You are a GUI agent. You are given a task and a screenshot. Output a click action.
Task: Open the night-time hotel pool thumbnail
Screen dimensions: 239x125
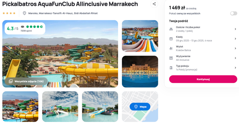coord(140,71)
